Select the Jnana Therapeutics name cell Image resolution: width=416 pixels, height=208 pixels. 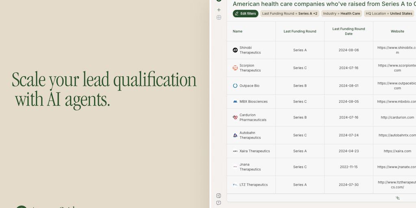tap(251, 167)
